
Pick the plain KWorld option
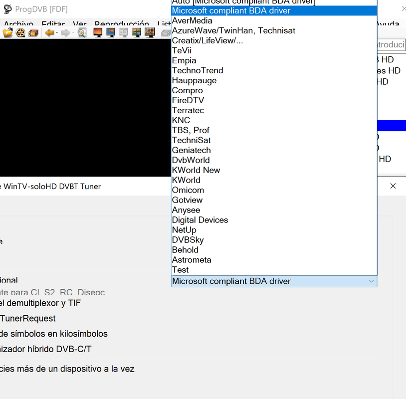coord(274,180)
